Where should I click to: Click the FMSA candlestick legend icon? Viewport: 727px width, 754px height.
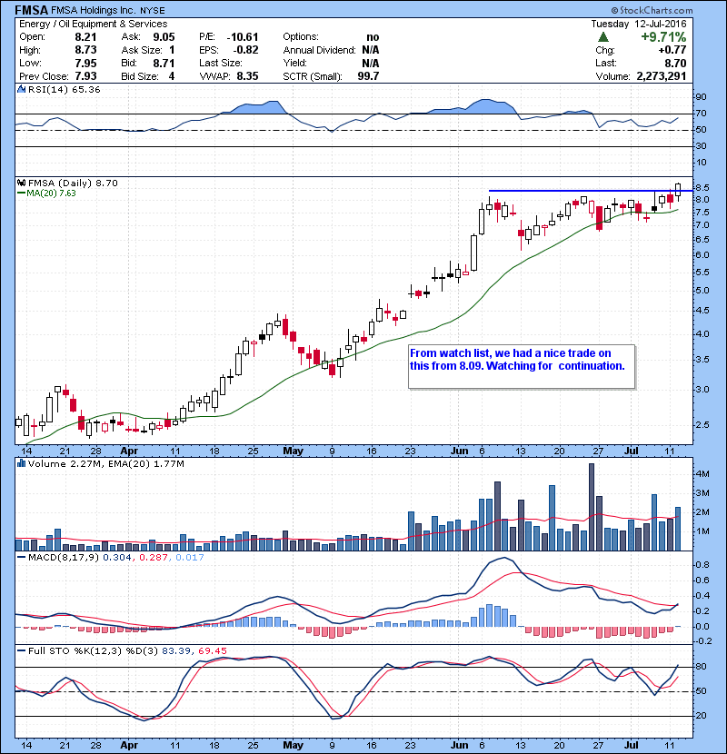[21, 183]
